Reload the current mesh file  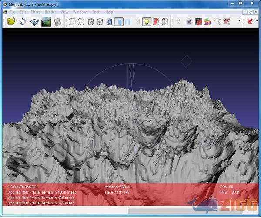(23, 21)
